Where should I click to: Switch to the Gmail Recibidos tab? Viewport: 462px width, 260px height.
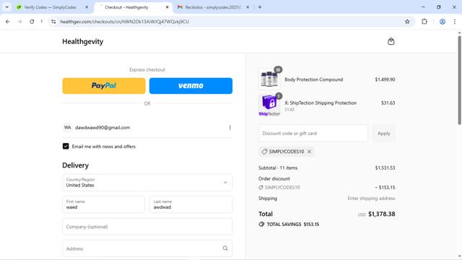(x=214, y=7)
